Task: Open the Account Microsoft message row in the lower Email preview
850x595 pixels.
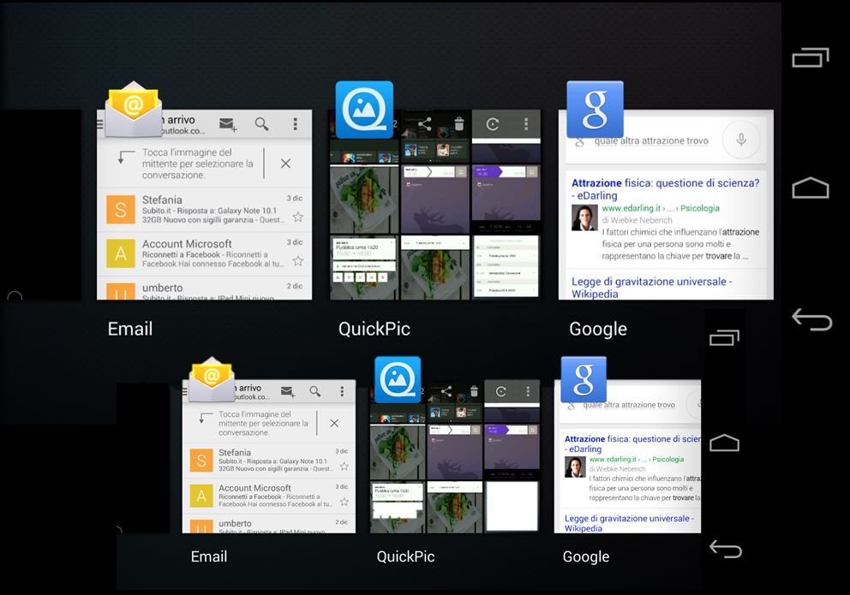Action: click(269, 496)
